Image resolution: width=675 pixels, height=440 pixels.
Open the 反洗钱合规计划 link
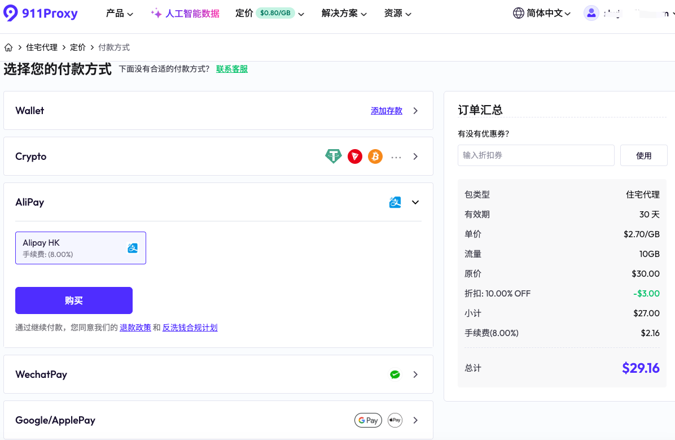(x=190, y=328)
